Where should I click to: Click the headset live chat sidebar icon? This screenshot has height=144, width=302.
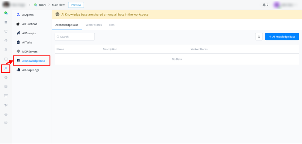pyautogui.click(x=6, y=40)
